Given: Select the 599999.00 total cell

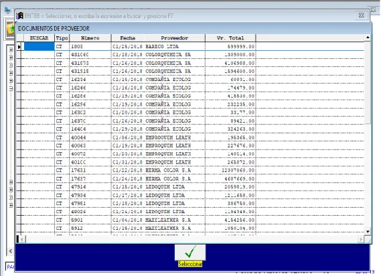Looking at the screenshot, I should pyautogui.click(x=241, y=46).
